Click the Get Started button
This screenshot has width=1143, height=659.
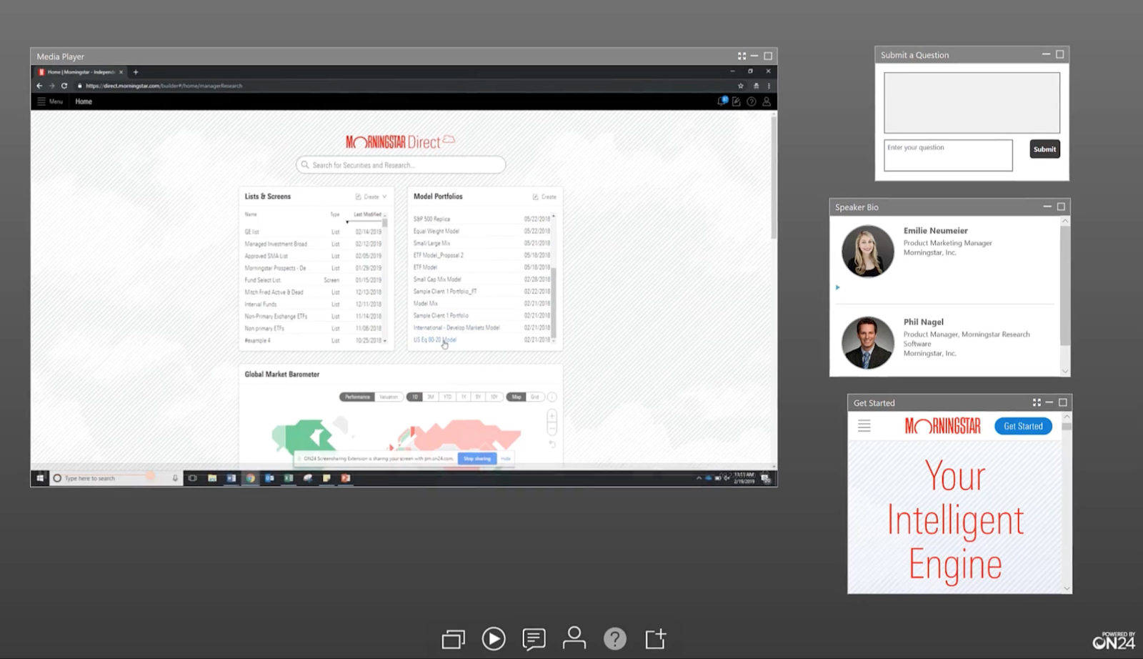point(1023,426)
